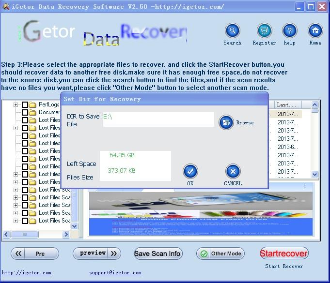Expand the PerfLogs tree node
The height and width of the screenshot is (283, 330).
pyautogui.click(x=16, y=104)
